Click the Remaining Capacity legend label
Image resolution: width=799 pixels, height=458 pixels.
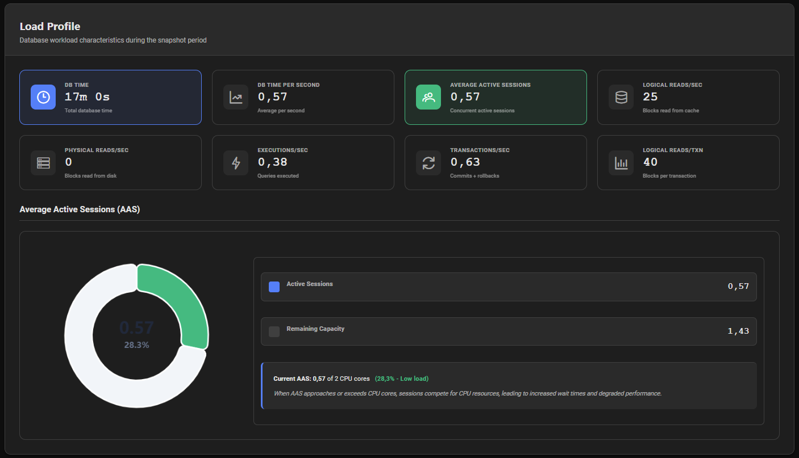tap(315, 329)
